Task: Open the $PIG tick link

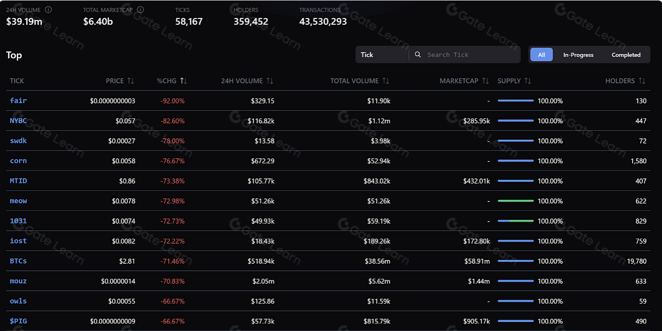Action: coord(18,321)
